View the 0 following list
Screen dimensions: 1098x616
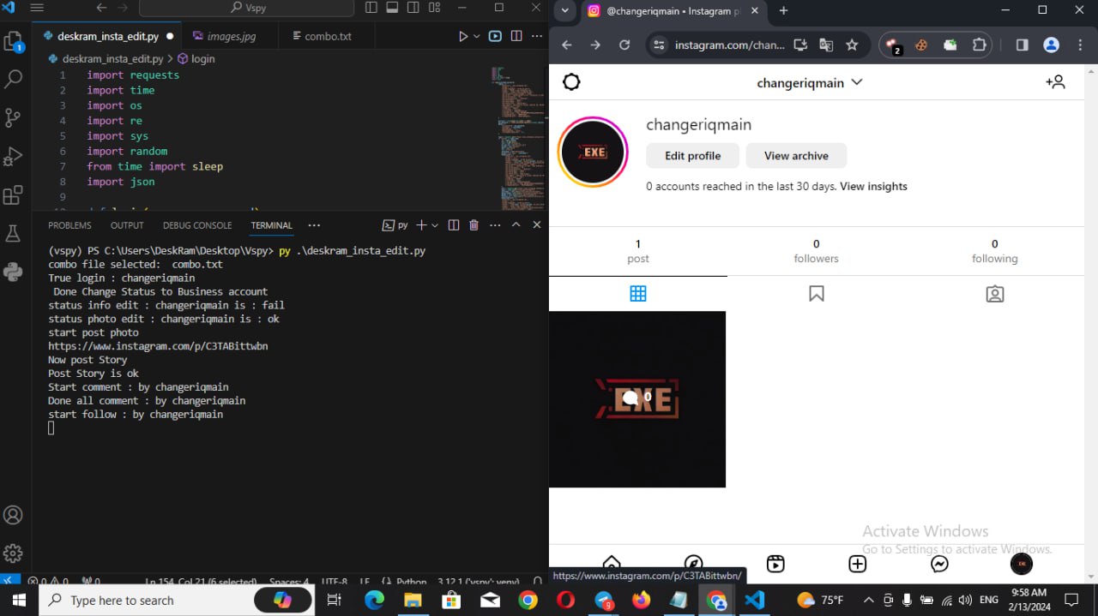tap(995, 251)
